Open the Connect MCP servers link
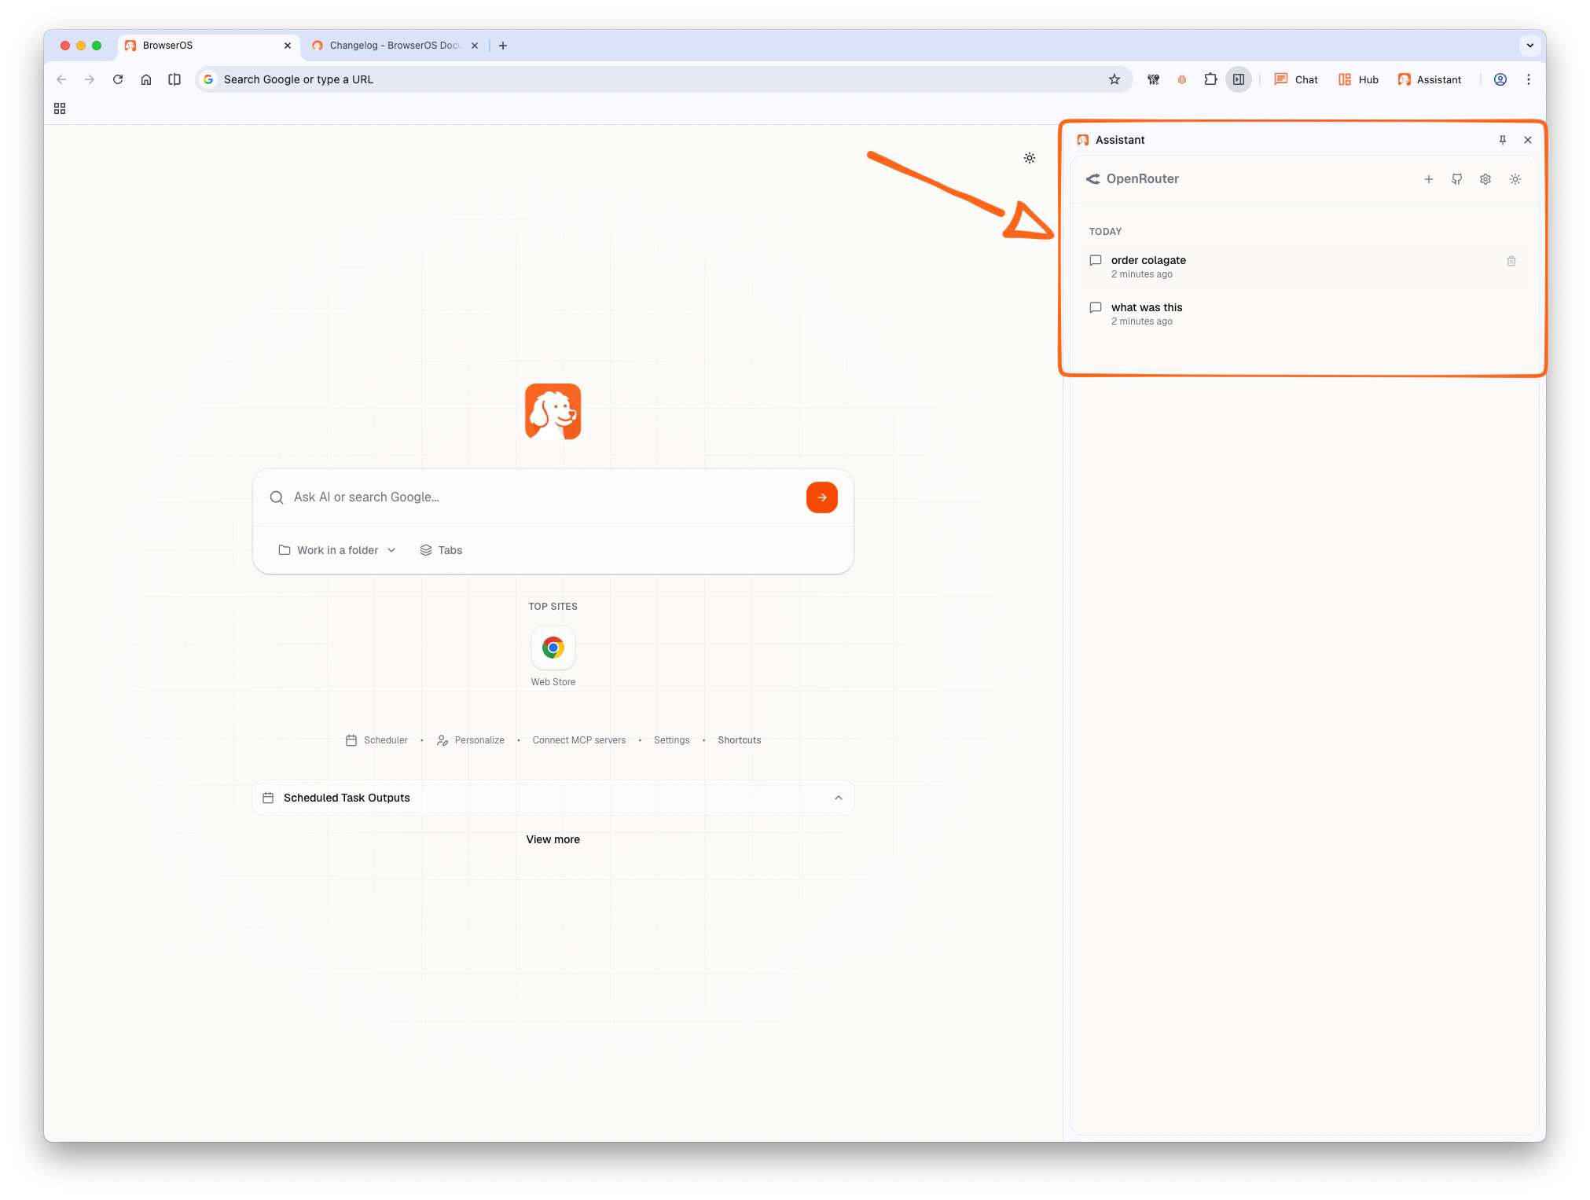The width and height of the screenshot is (1590, 1200). [x=578, y=740]
